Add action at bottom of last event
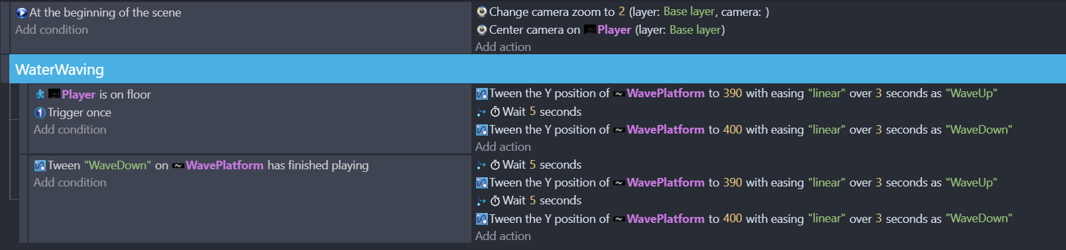 pos(503,236)
